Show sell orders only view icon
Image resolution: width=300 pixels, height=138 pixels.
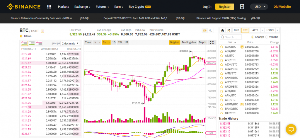coord(39,43)
